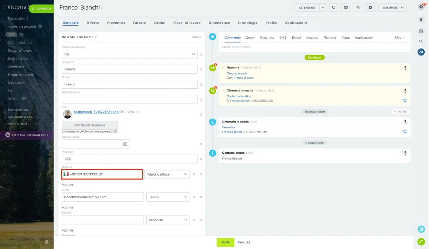Switch to the Preventivi tab
Image resolution: width=429 pixels, height=249 pixels.
point(116,23)
